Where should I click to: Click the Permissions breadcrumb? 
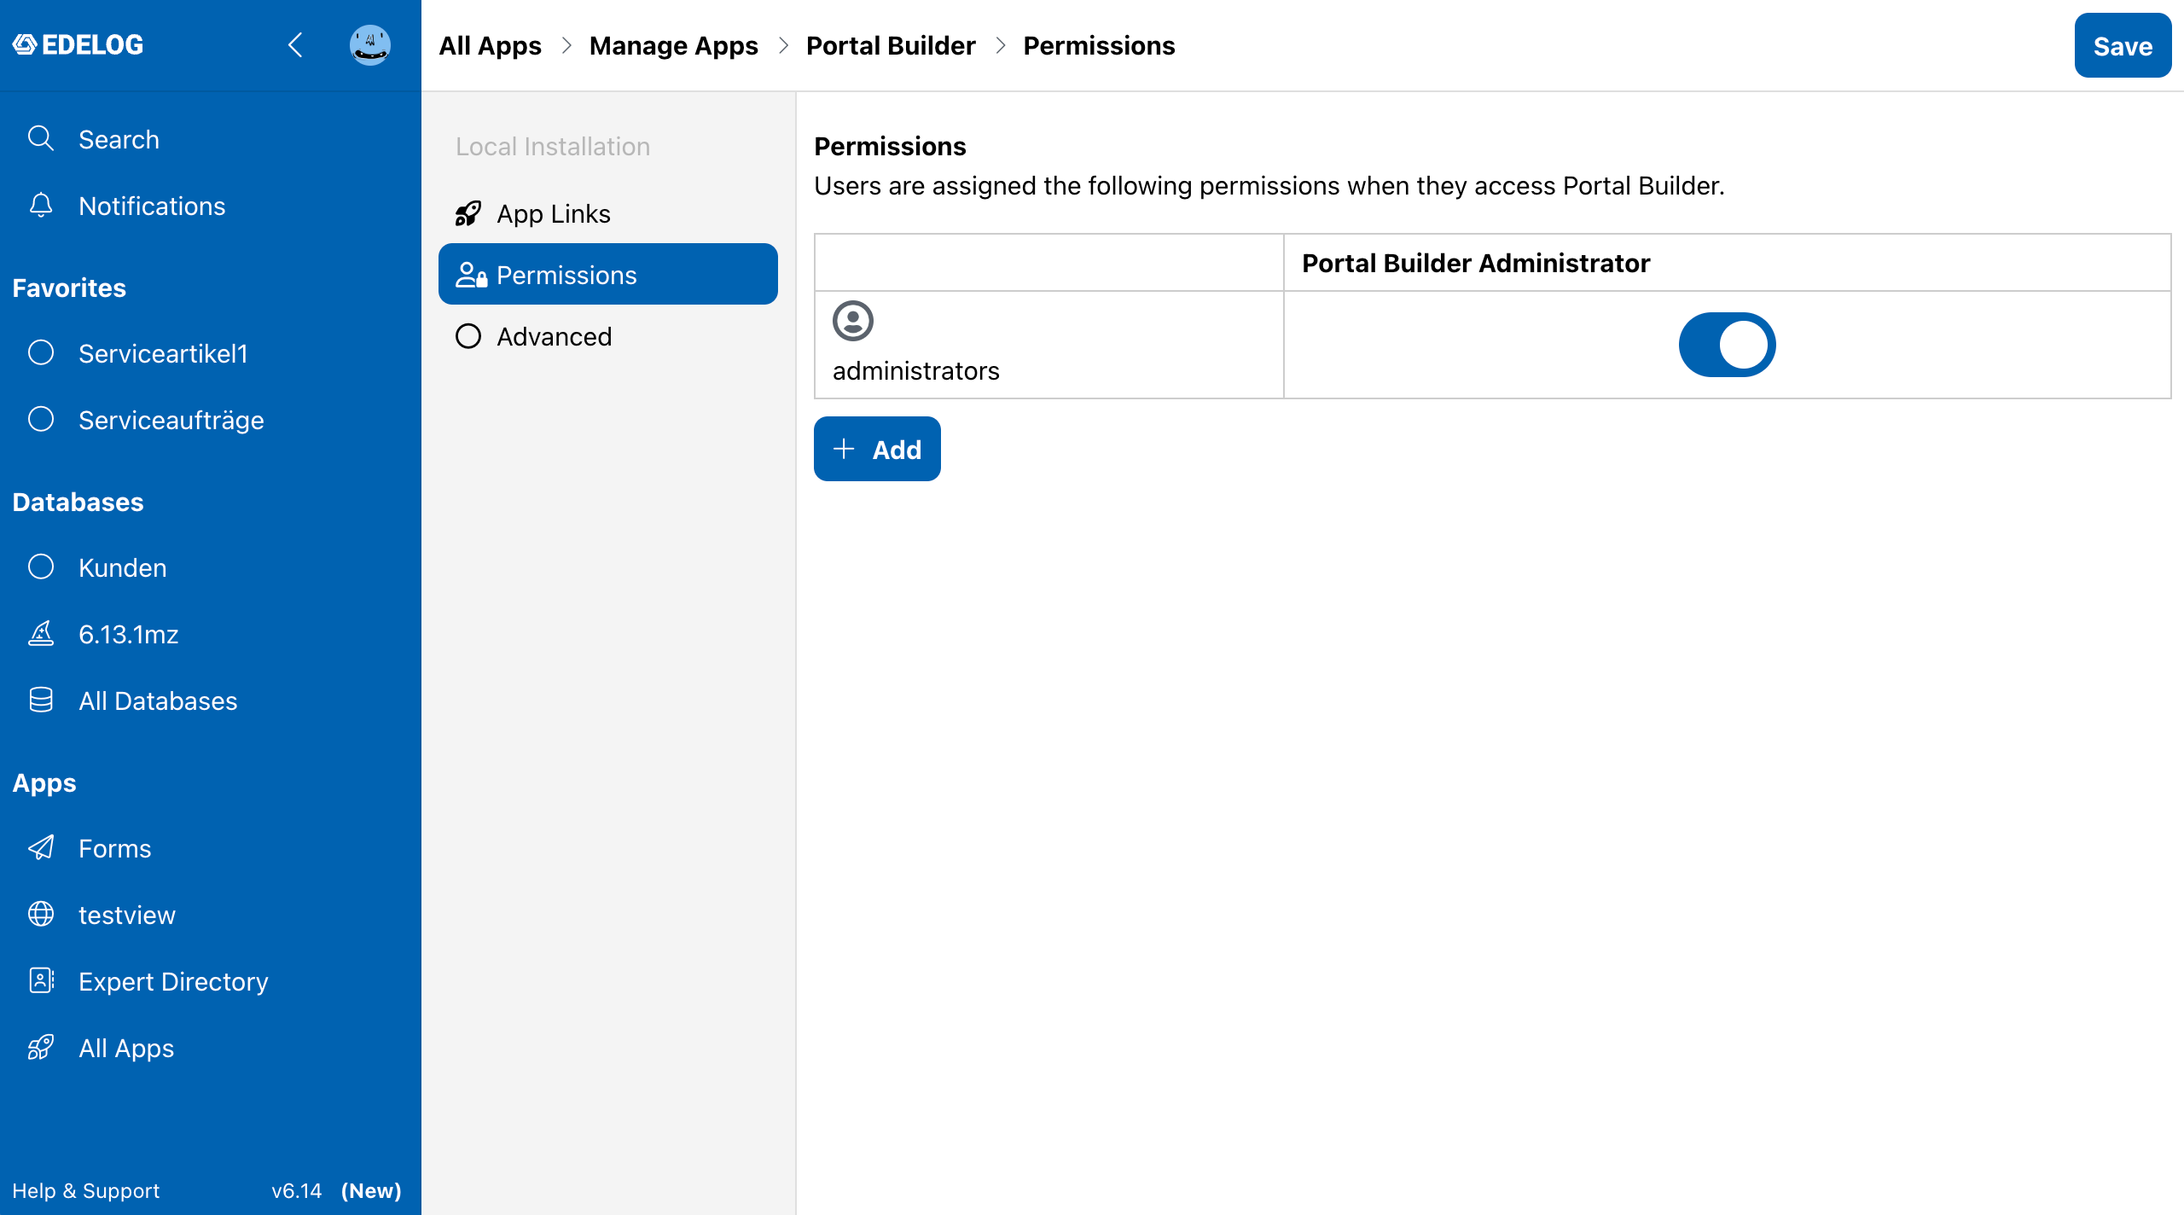click(1099, 45)
